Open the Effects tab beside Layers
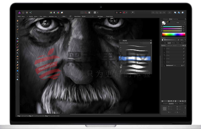The image size is (201, 129). [174, 43]
